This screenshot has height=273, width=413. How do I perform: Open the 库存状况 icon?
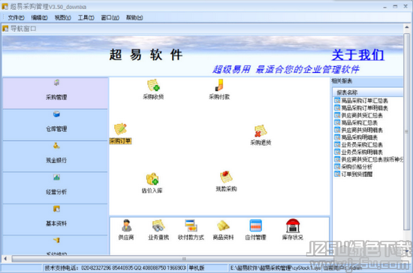(293, 229)
